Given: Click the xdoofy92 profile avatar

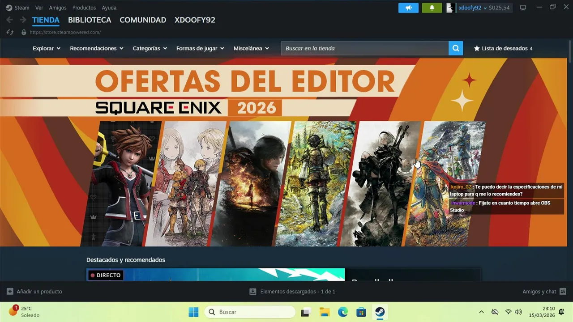Looking at the screenshot, I should (x=451, y=8).
